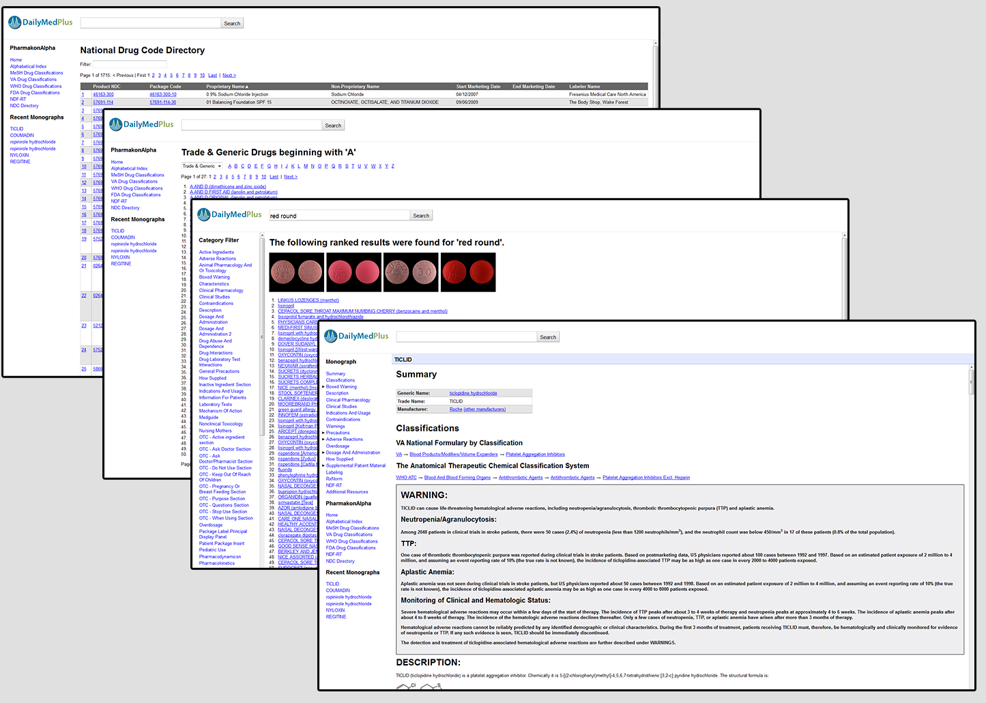This screenshot has height=703, width=986.
Task: Click Search button in TICLID monograph window
Action: [x=548, y=337]
